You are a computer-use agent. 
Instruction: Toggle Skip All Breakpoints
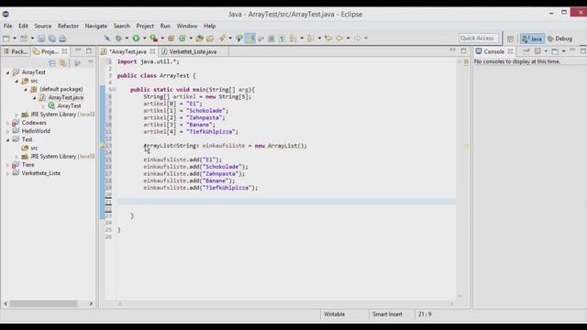click(x=107, y=38)
